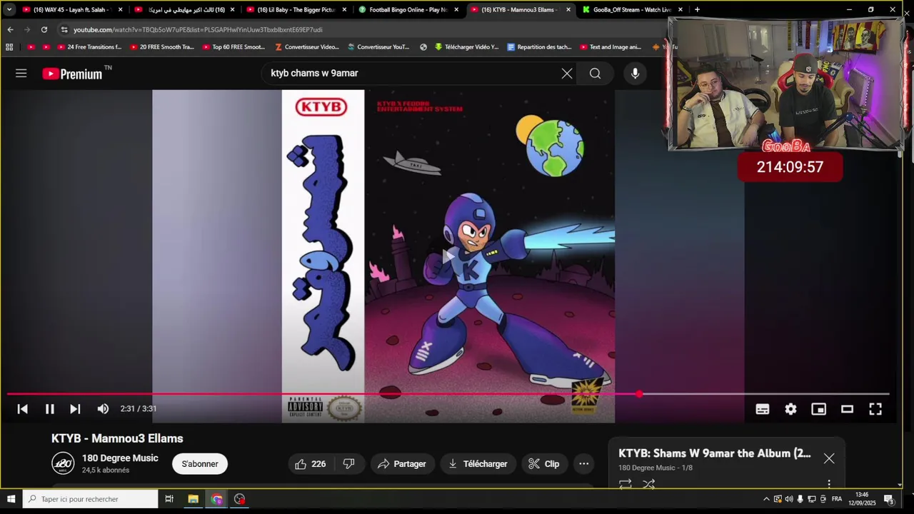The width and height of the screenshot is (914, 514).
Task: Download video with Télécharger button
Action: click(478, 464)
